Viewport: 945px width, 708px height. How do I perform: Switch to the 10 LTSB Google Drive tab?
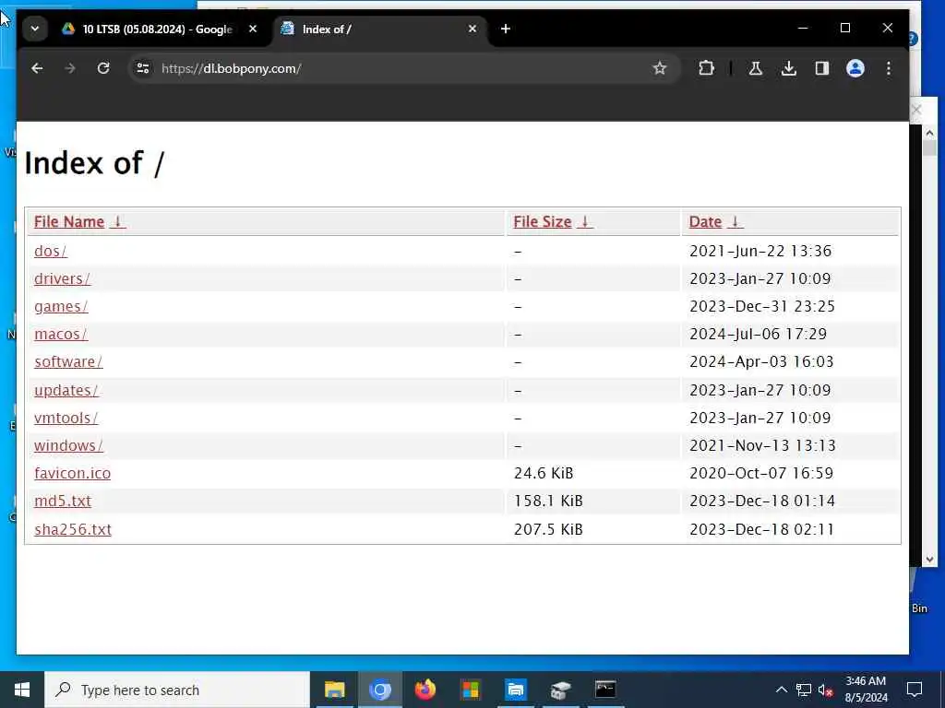click(x=157, y=29)
